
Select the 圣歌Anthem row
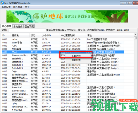(x=63, y=97)
